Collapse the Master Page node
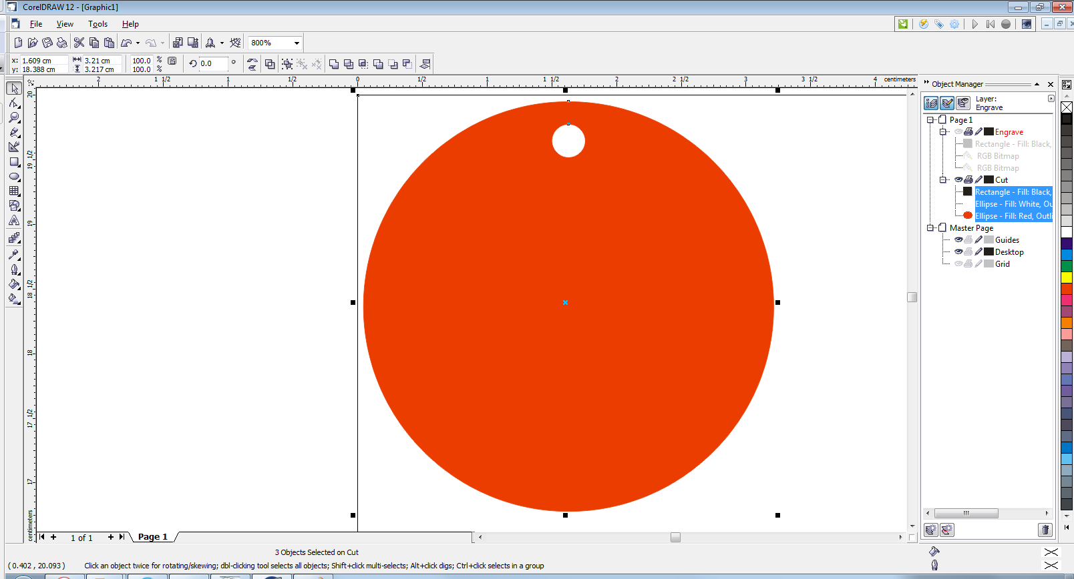 click(930, 228)
